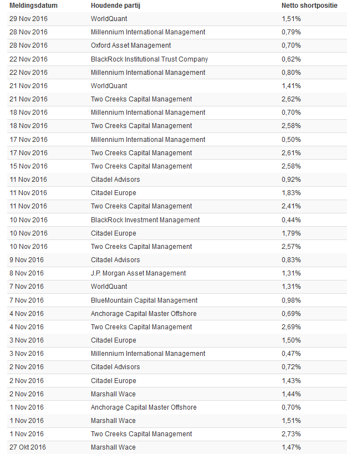Viewport: 347px width, 454px height.
Task: Select Oxford Asset Management
Action: click(x=131, y=45)
